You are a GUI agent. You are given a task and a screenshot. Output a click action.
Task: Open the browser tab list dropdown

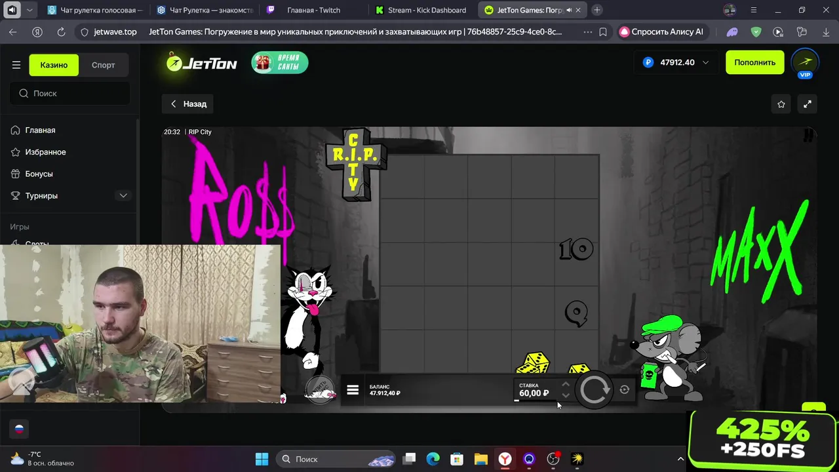click(29, 10)
